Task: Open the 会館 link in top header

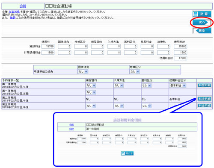Action: [x=23, y=6]
